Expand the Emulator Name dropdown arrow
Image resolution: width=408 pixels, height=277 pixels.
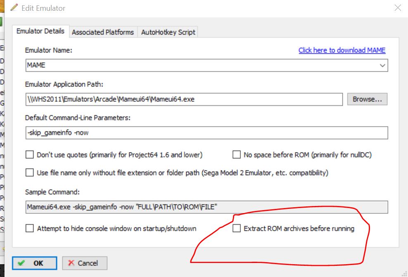click(382, 65)
